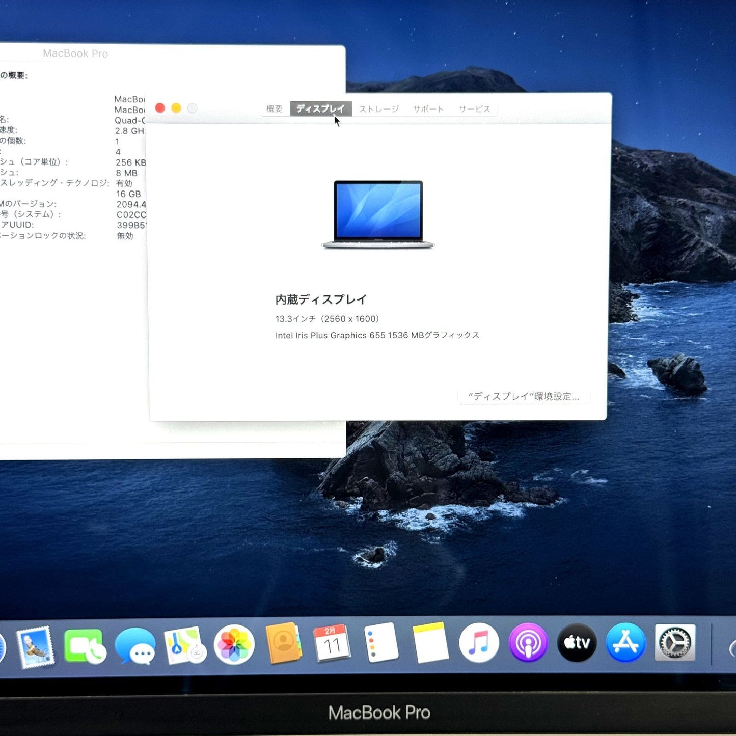Click the 2094.4 version value
Screen dimensions: 736x736
131,204
